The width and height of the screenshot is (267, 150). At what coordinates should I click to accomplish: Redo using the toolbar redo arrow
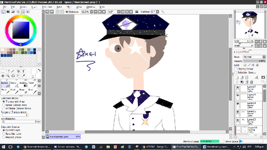pos(52,12)
